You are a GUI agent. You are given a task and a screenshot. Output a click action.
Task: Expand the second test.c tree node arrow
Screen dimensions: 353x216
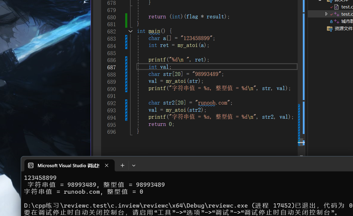tap(326, 14)
